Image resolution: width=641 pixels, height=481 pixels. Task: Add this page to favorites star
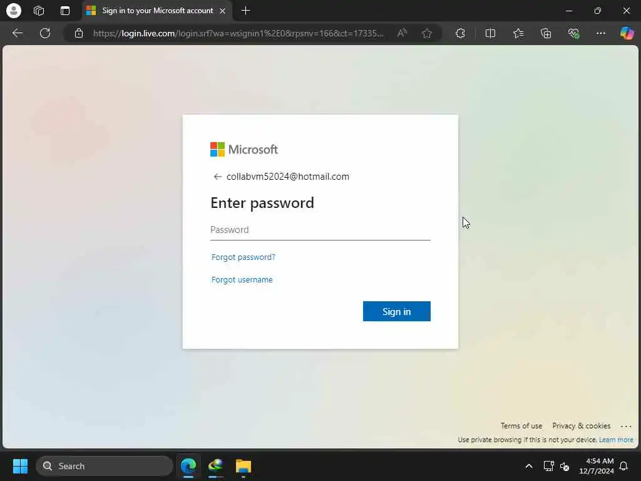pos(427,33)
